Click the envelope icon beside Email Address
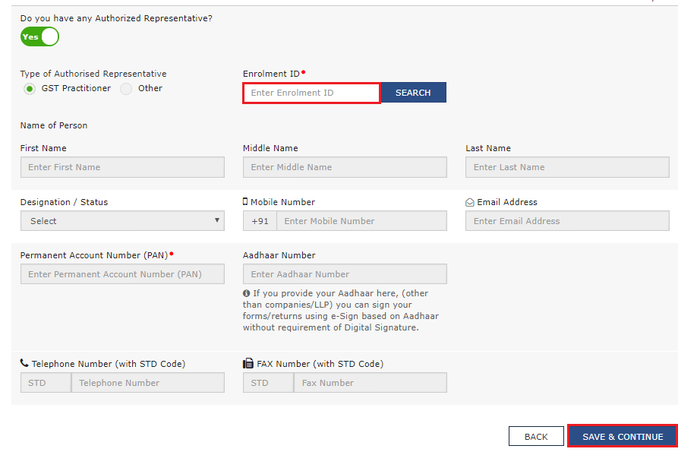The image size is (678, 452). (x=470, y=202)
